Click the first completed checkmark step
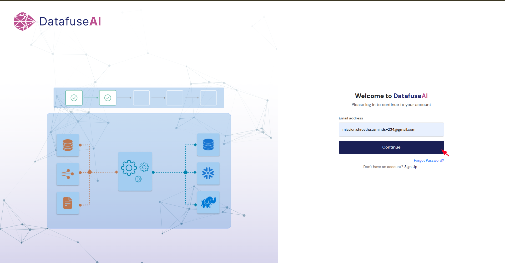This screenshot has width=505, height=263. 74,98
